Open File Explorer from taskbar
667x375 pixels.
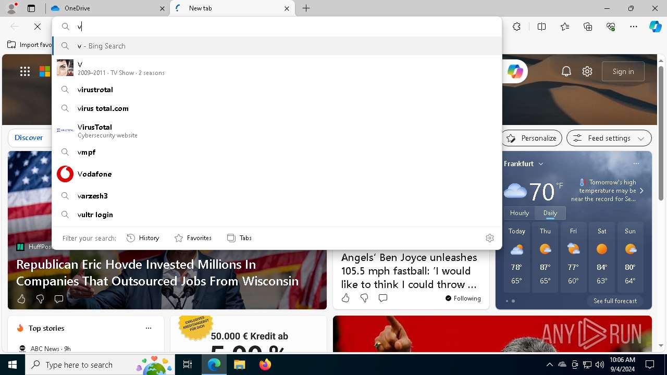[239, 365]
